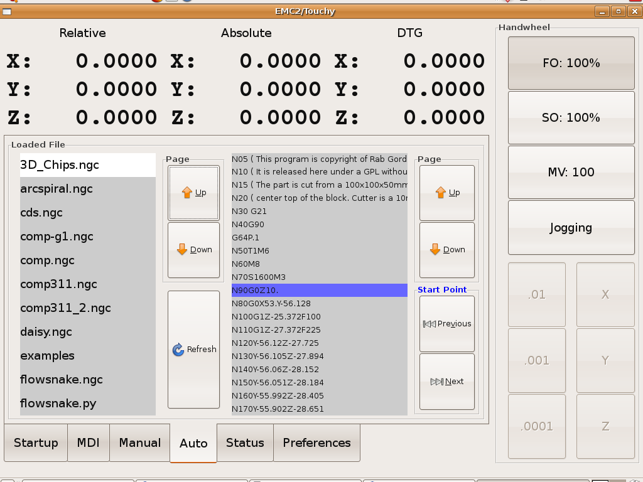Select the Z axis handwheel button
Image resolution: width=643 pixels, height=482 pixels.
coord(605,427)
